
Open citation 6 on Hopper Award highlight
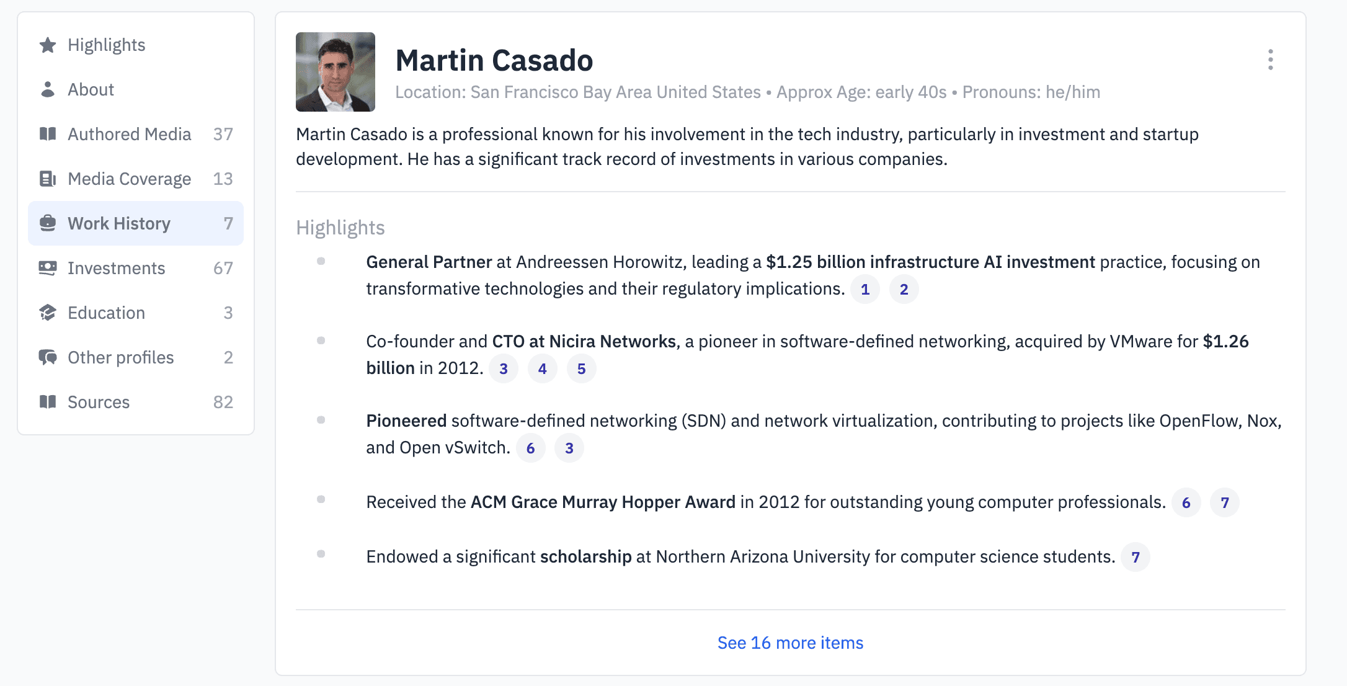click(x=1186, y=502)
